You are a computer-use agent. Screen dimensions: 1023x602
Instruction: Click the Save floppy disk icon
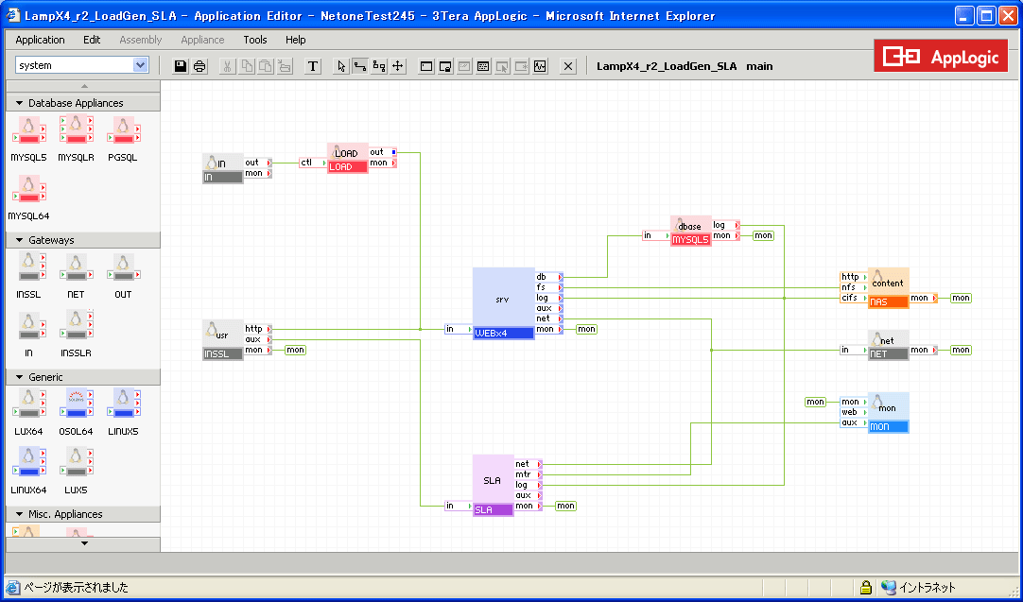(x=181, y=66)
